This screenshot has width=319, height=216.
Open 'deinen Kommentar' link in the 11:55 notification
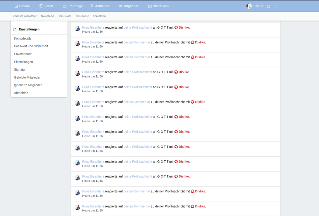point(137,206)
